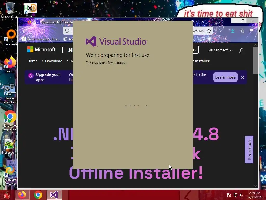Open the Firefox extensions puzzle icon
Viewport: 266px width, 200px height.
[242, 31]
